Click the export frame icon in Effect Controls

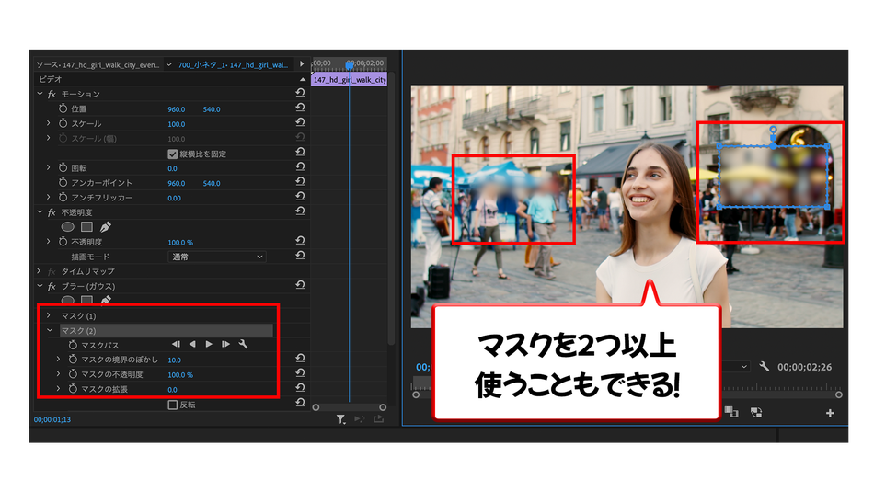[x=379, y=418]
